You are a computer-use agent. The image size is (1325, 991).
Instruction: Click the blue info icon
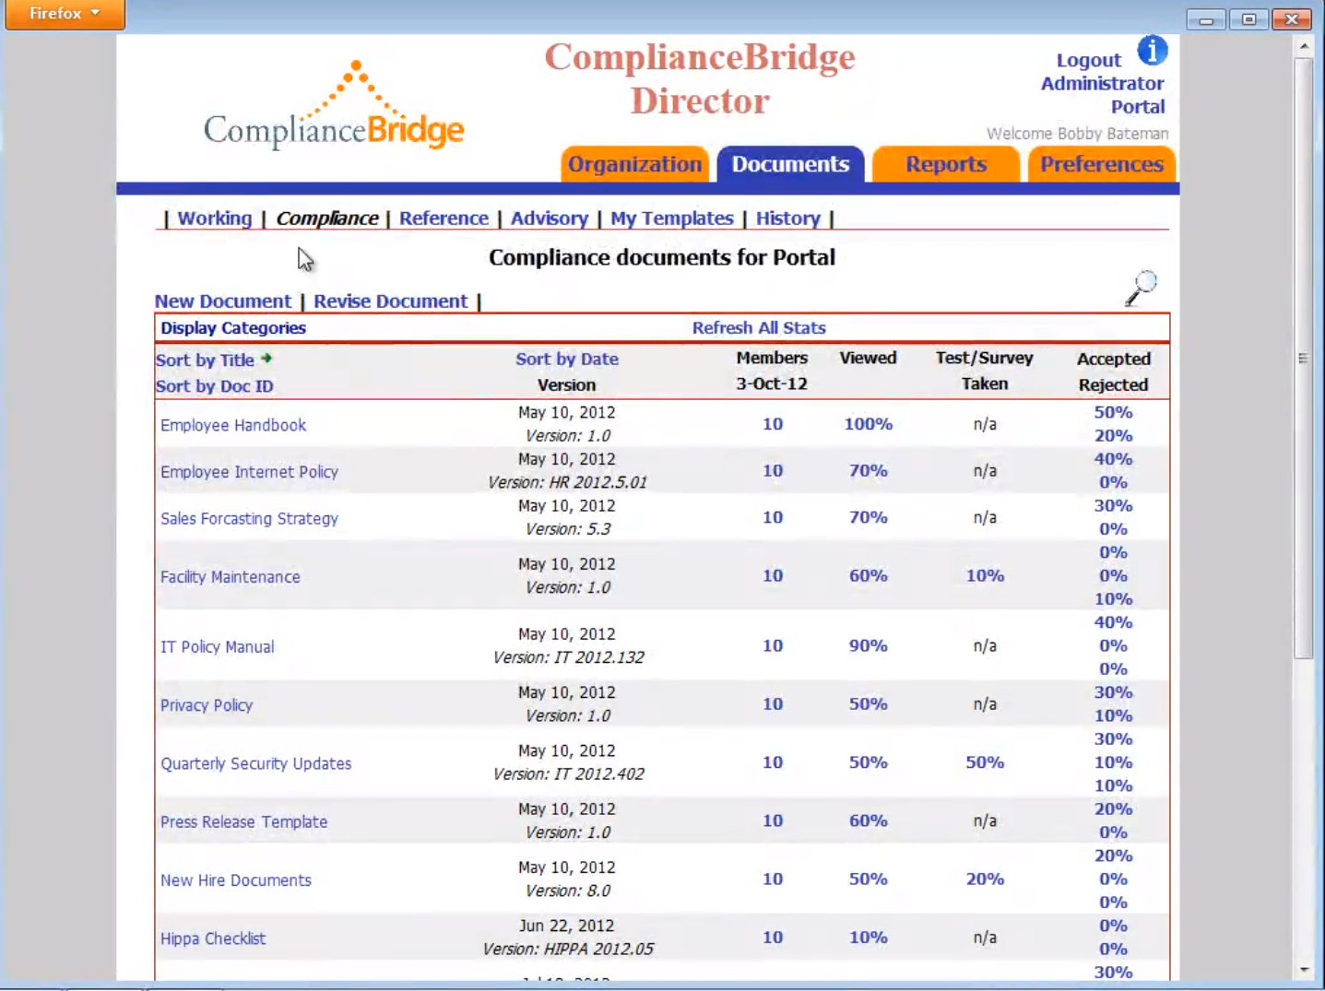pyautogui.click(x=1152, y=51)
